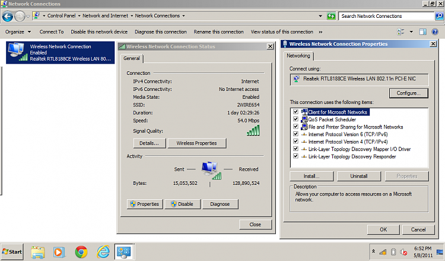445x261 pixels.
Task: Open the address bar history dropdown
Action: click(x=320, y=16)
